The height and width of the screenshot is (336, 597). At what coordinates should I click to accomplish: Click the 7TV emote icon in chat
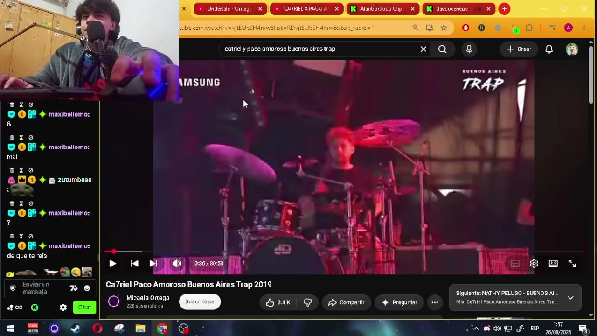[x=74, y=288]
